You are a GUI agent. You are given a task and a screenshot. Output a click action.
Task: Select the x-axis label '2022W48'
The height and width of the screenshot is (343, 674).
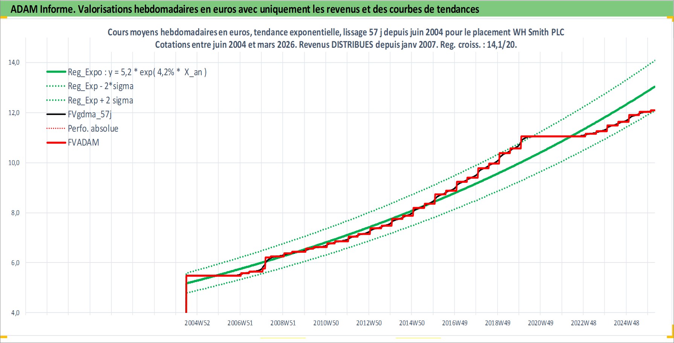coord(583,323)
